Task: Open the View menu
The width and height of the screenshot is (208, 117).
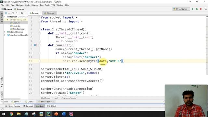Action: [12, 5]
